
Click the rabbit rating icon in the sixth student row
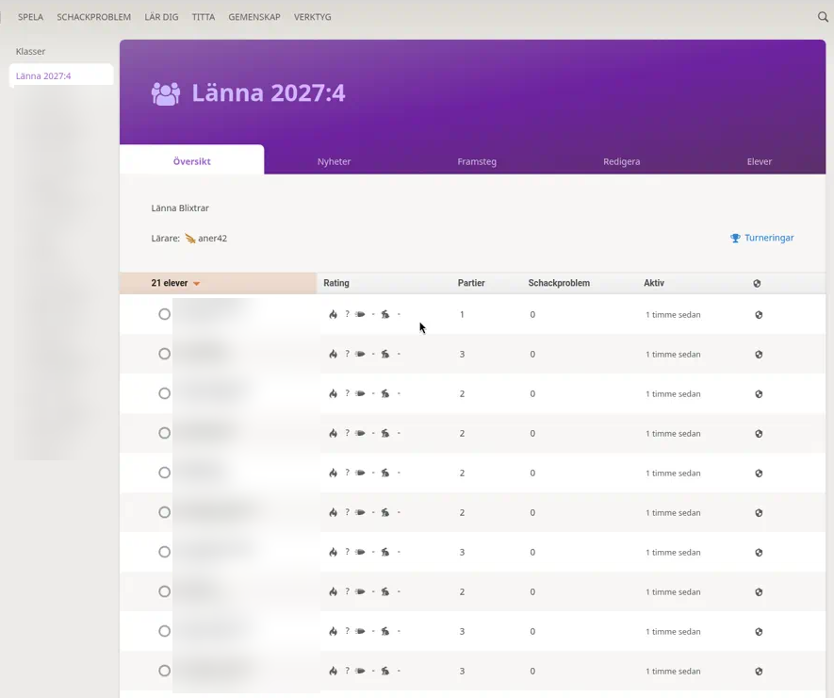385,513
